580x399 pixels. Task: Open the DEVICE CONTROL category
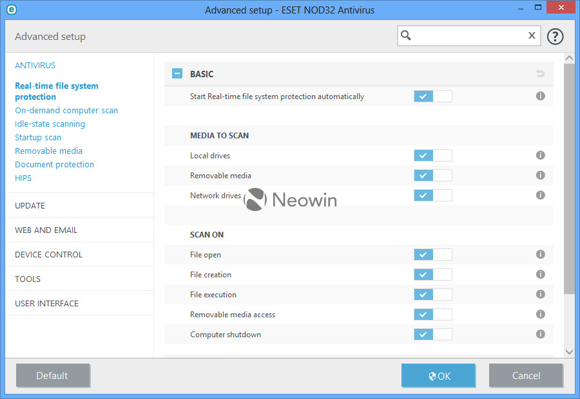(x=48, y=255)
